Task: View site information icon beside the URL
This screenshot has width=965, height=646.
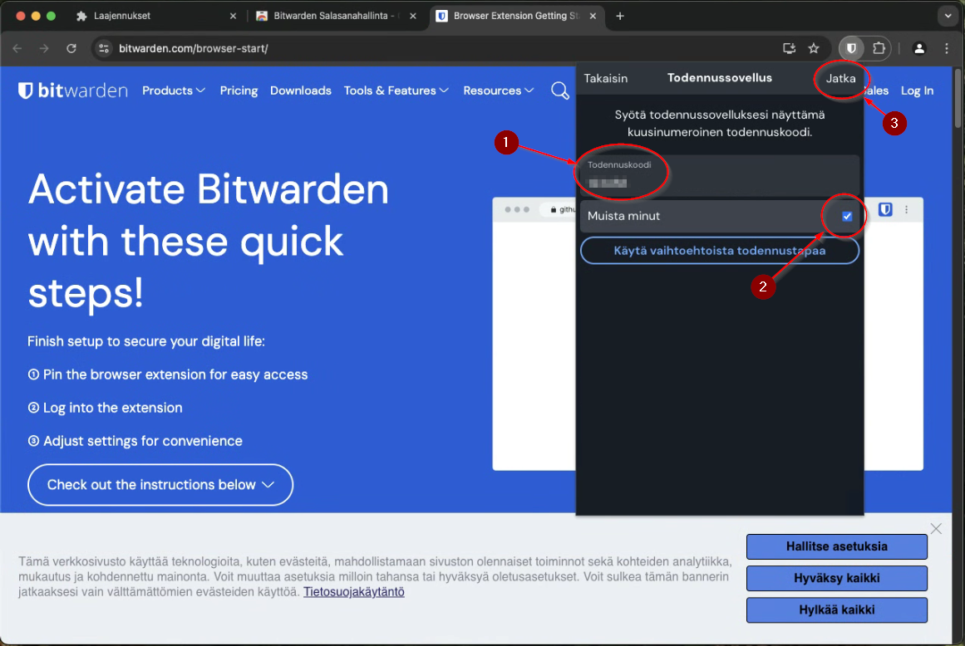Action: pyautogui.click(x=104, y=48)
